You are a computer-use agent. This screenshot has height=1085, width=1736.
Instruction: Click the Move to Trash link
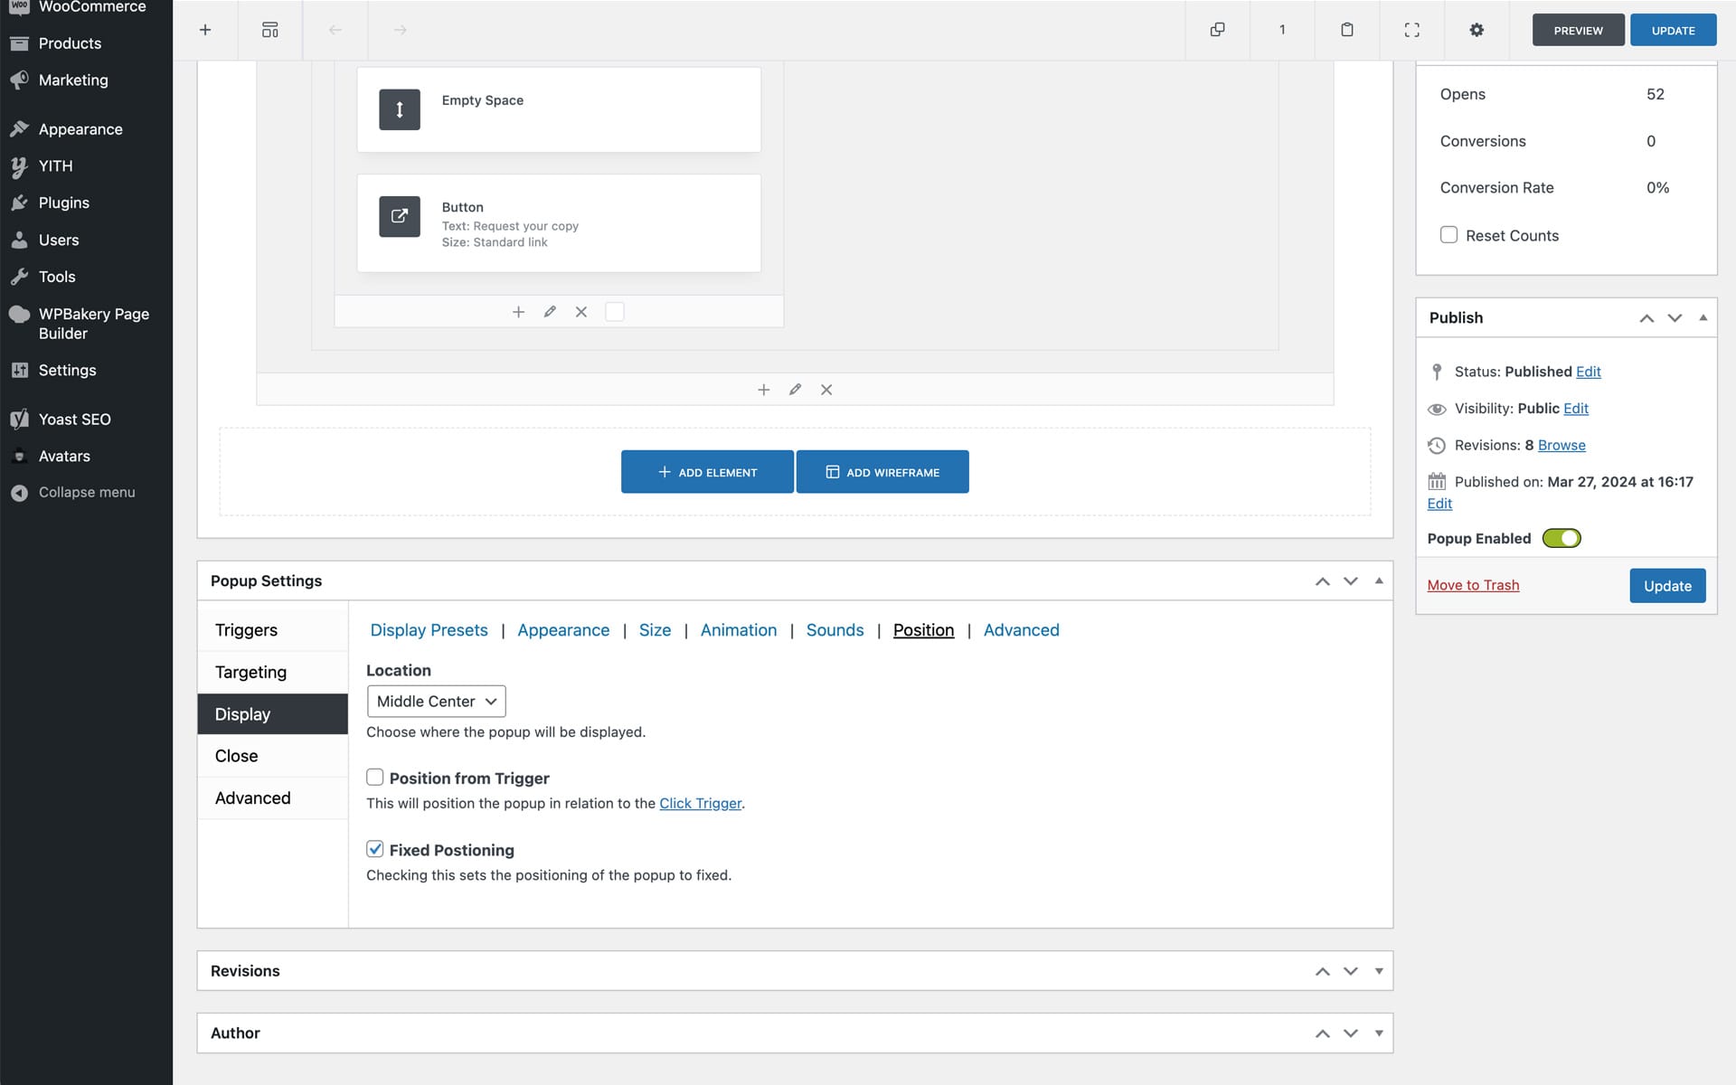pos(1473,585)
